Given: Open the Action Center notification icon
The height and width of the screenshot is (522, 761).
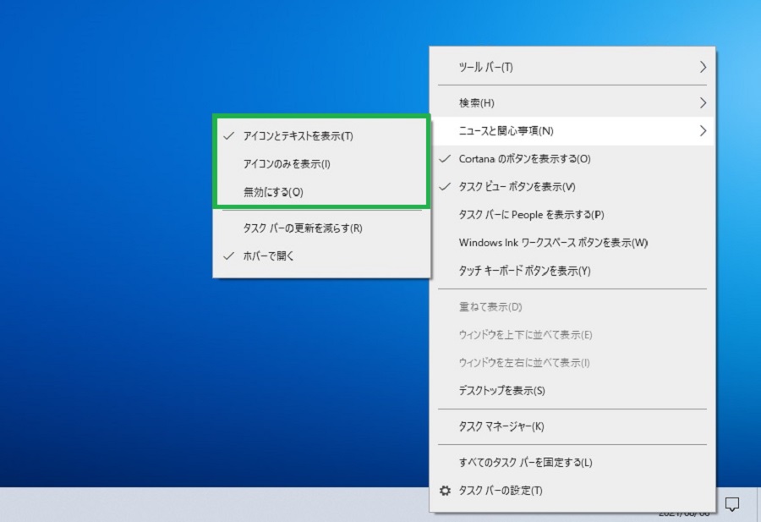Looking at the screenshot, I should click(x=732, y=504).
